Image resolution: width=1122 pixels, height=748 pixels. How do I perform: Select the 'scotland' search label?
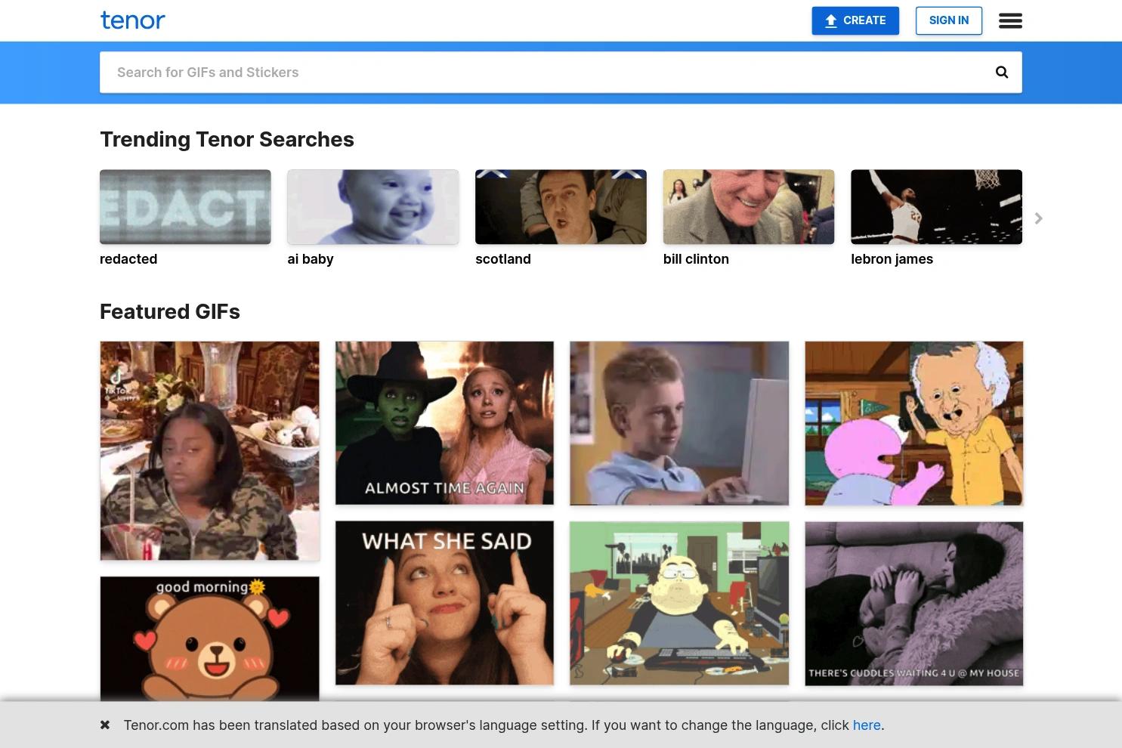point(503,259)
